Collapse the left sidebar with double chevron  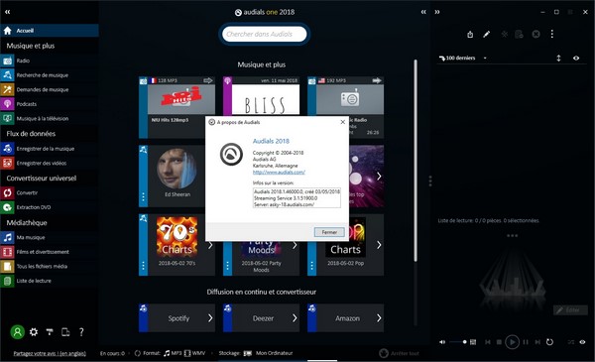click(8, 12)
